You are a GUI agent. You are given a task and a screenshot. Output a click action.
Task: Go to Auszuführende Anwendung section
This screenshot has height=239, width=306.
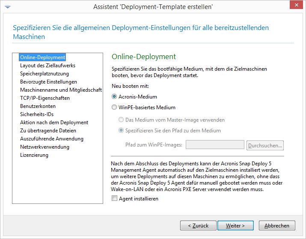point(52,139)
